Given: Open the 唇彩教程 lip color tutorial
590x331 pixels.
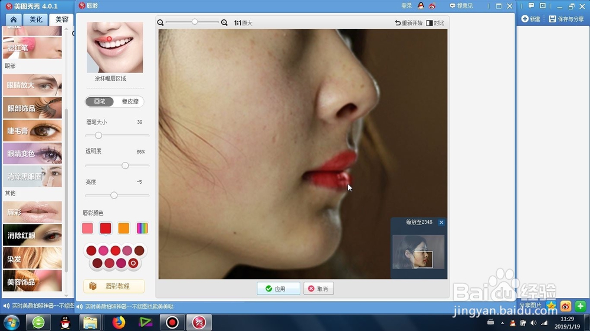Looking at the screenshot, I should click(114, 286).
